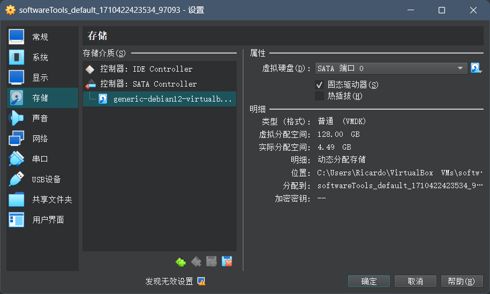This screenshot has width=490, height=294.
Task: Click the disk location path C:\Users\Ricardo
Action: click(399, 173)
